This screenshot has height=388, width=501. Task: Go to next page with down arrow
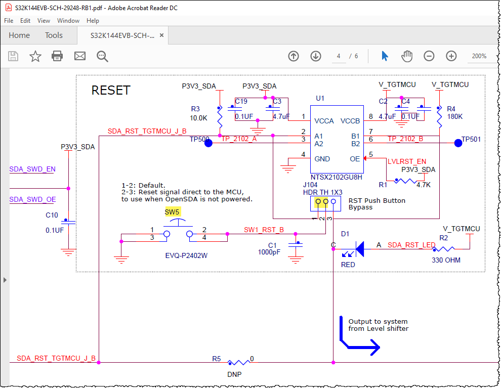pyautogui.click(x=315, y=56)
